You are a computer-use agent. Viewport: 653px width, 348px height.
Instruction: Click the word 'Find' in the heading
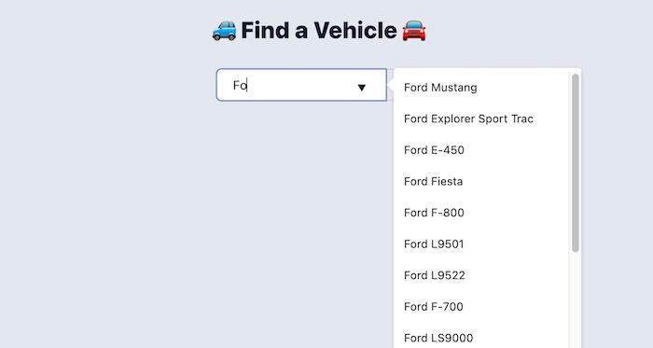[265, 31]
